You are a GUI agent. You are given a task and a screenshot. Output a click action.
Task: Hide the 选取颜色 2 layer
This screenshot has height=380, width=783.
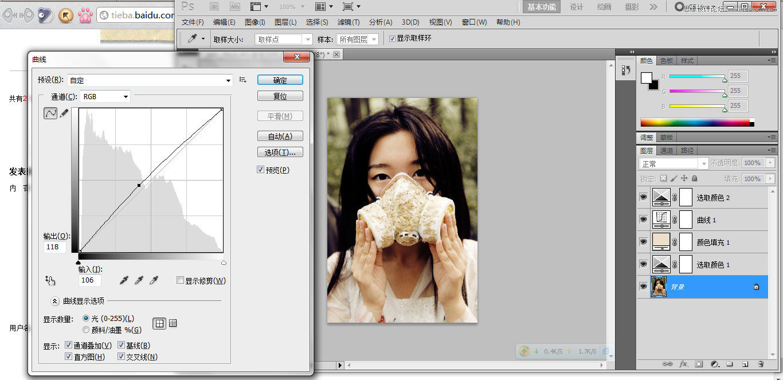tap(643, 197)
